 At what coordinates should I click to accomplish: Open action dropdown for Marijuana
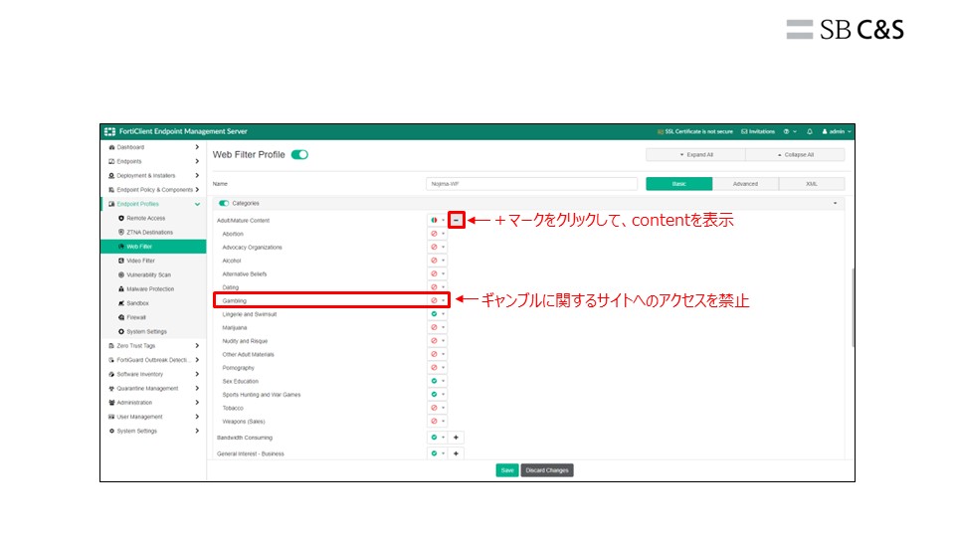tap(438, 327)
